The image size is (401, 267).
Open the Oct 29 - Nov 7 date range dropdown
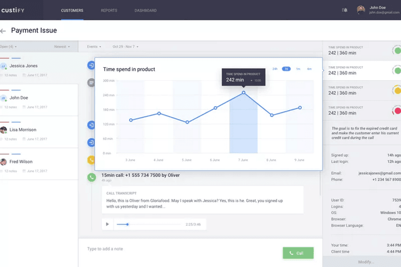coord(125,47)
